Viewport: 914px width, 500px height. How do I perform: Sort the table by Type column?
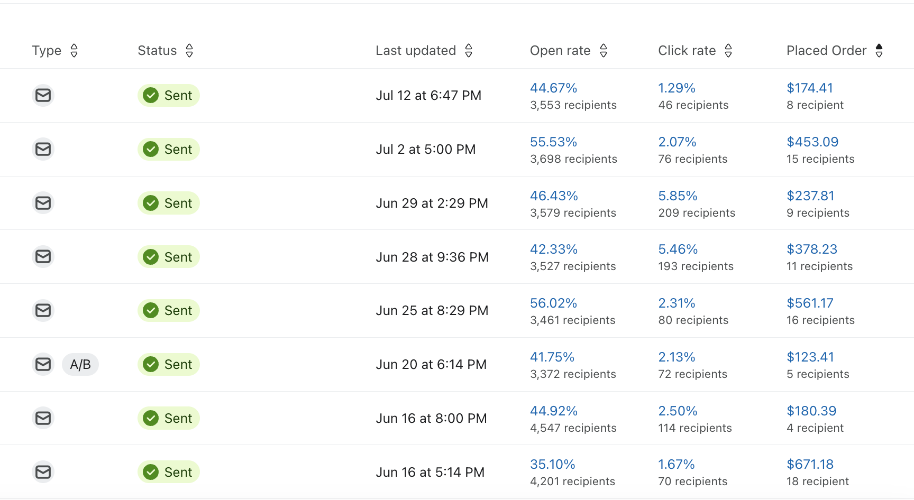tap(74, 50)
